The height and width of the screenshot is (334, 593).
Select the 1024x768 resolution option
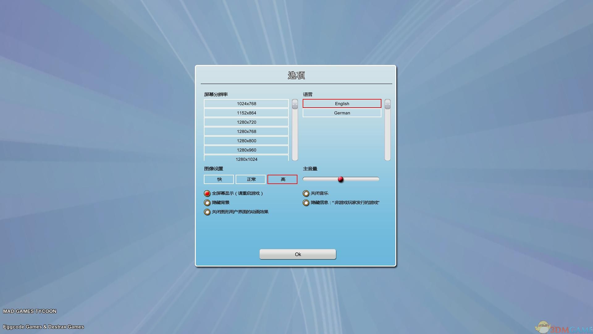246,104
